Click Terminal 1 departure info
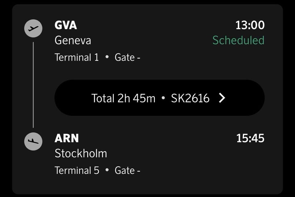295x197 pixels. click(77, 57)
